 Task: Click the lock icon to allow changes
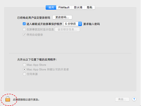click(x=8, y=99)
